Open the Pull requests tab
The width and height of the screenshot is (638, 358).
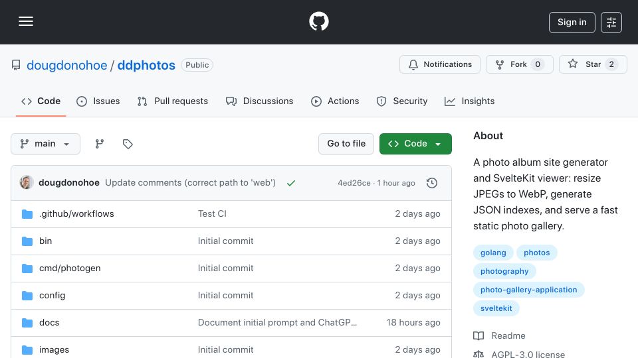click(173, 101)
